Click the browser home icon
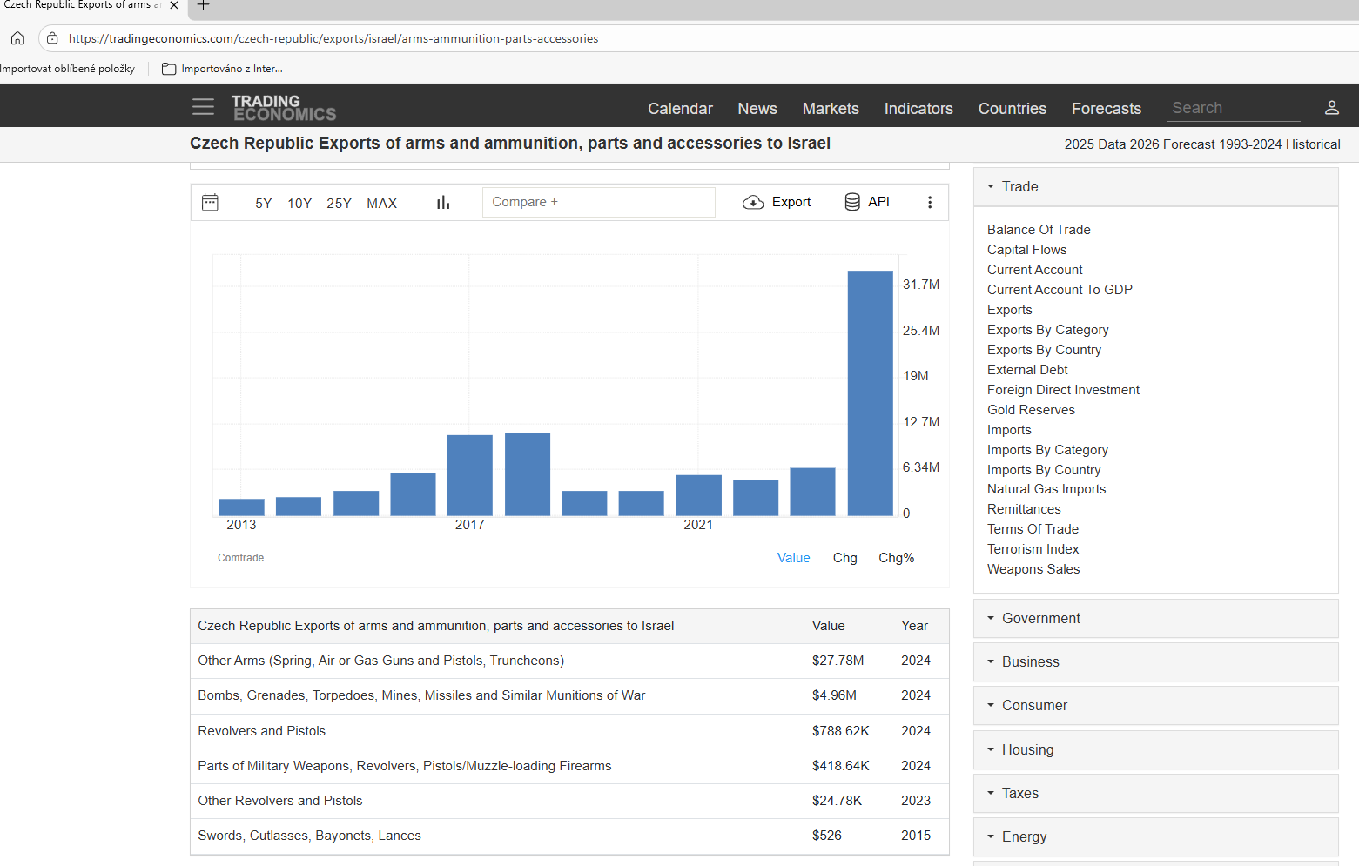 point(17,38)
